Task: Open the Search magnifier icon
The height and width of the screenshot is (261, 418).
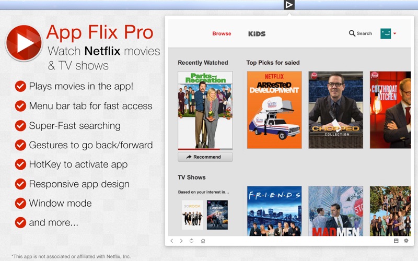Action: (352, 33)
